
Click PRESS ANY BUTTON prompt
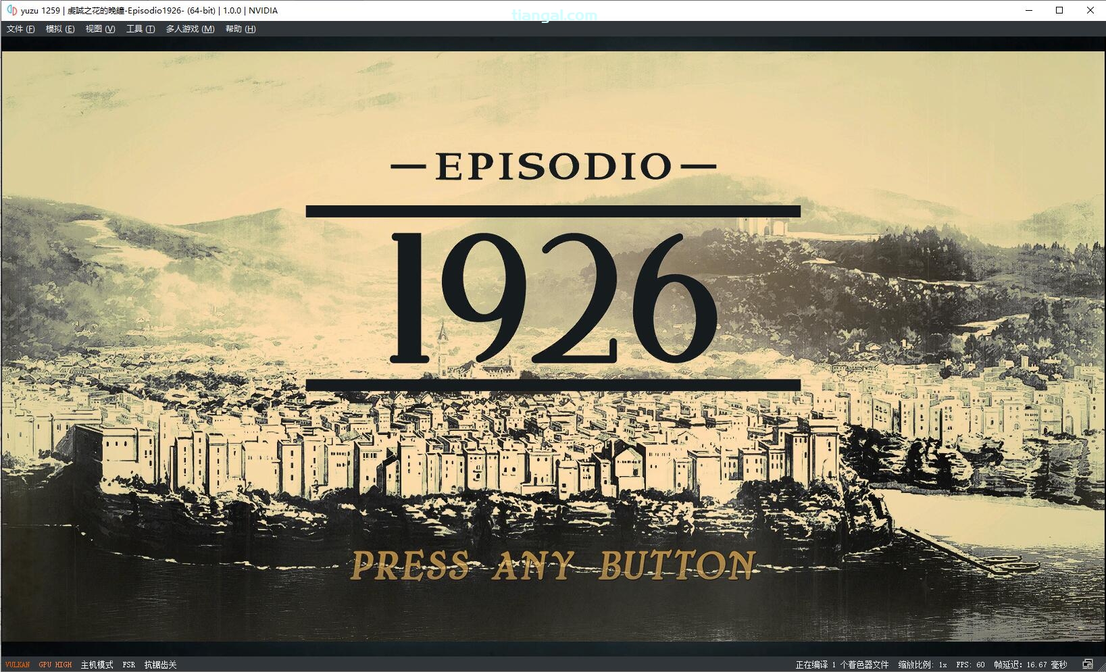tap(553, 565)
